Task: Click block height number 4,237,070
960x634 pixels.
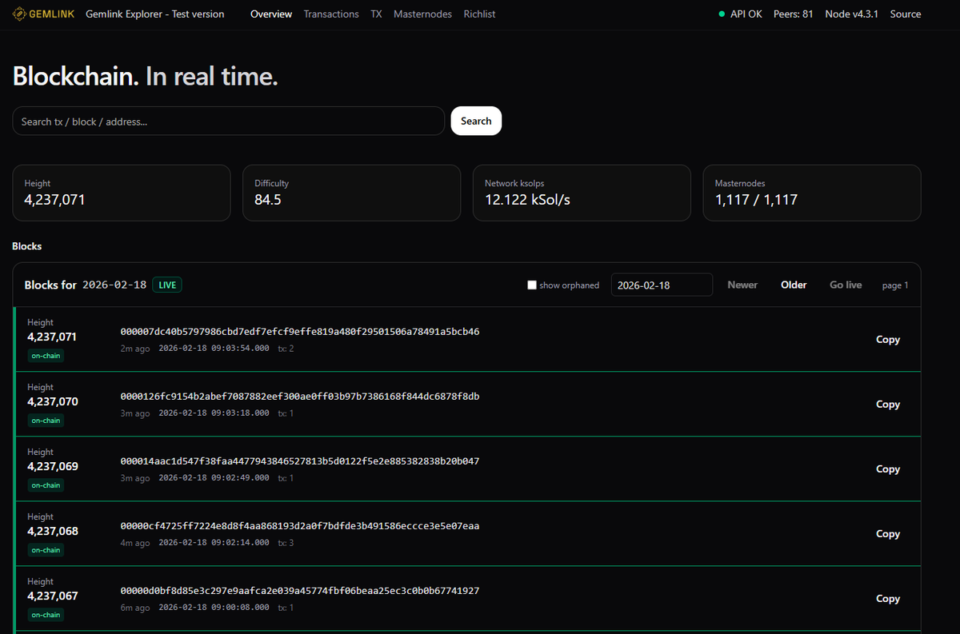Action: [53, 401]
